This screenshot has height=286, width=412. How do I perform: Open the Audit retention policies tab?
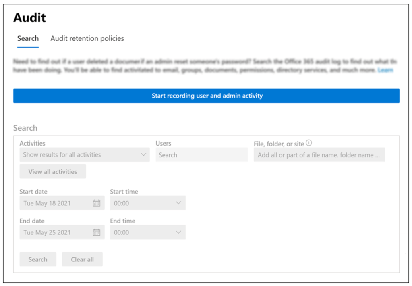[87, 39]
